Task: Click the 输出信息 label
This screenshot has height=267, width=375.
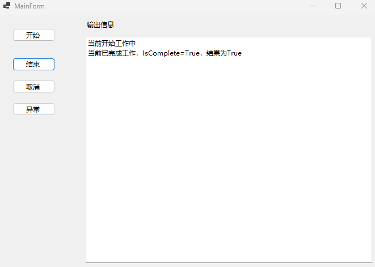Action: coord(100,24)
